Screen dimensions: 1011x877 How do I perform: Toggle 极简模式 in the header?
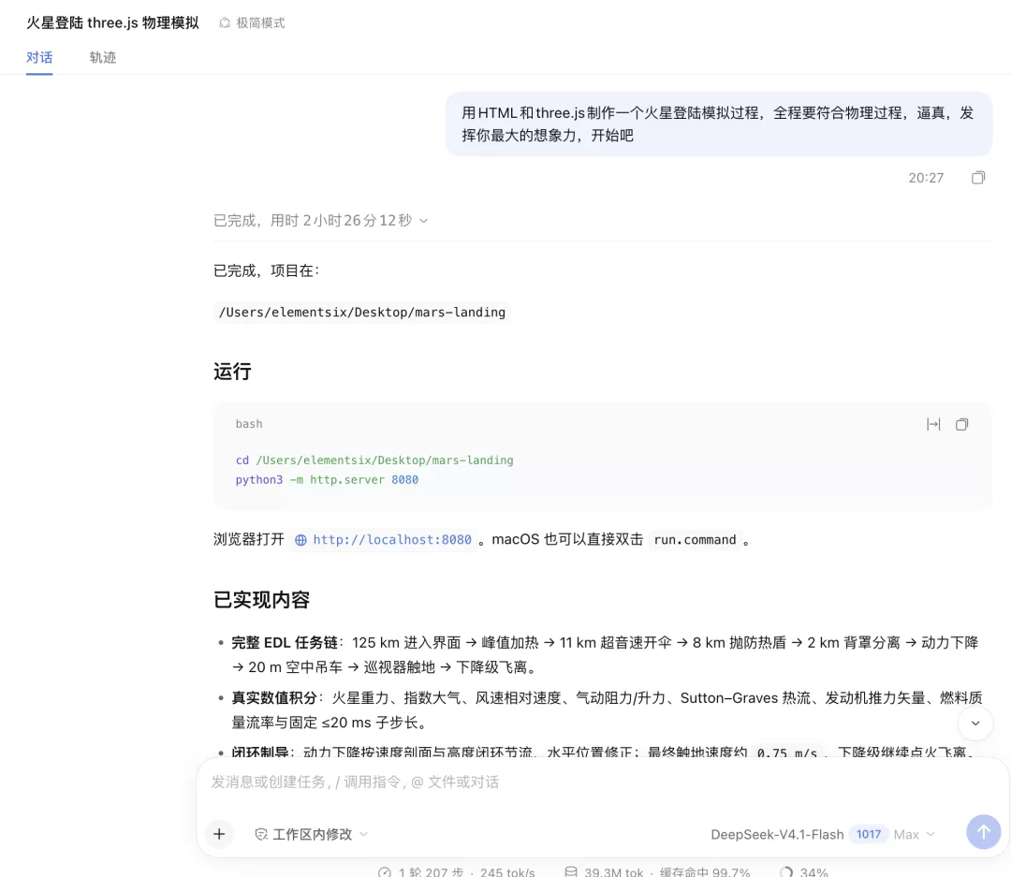[x=252, y=23]
